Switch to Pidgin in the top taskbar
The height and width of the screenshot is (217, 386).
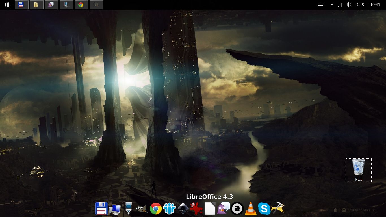51,5
